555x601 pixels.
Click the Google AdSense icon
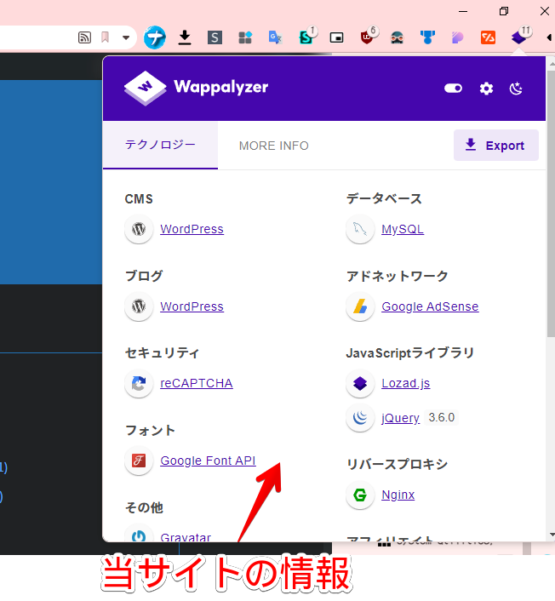click(x=360, y=306)
